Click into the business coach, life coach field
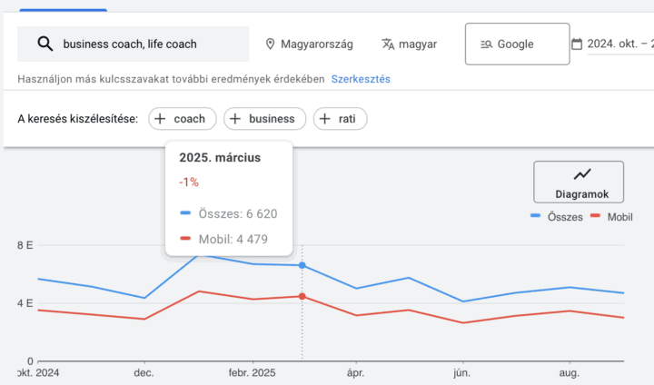 (x=145, y=44)
